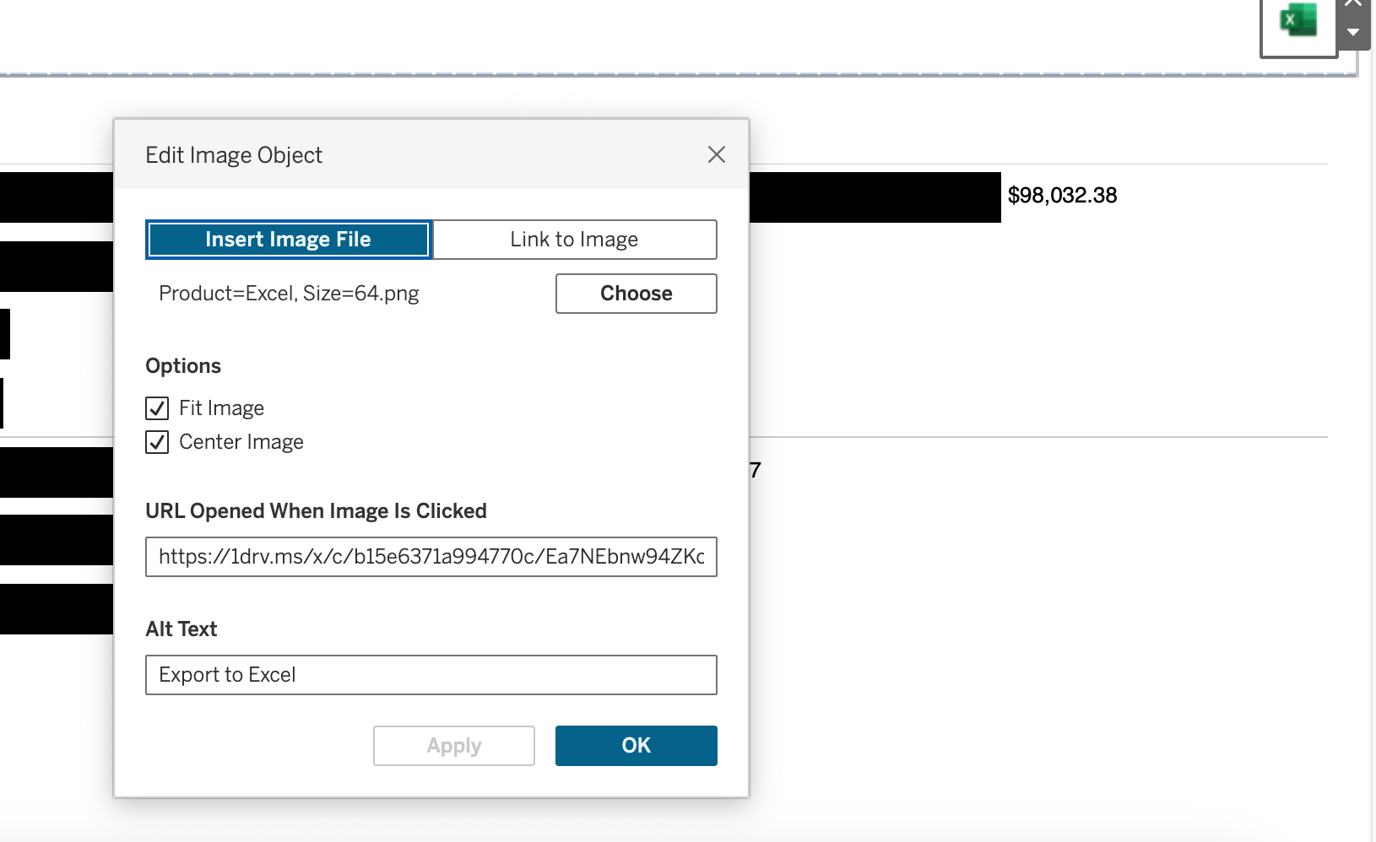This screenshot has width=1376, height=842.
Task: Close the Edit Image Object dialog
Action: click(x=716, y=154)
